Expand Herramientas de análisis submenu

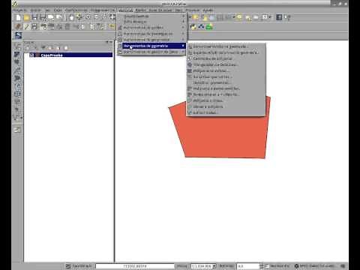coord(152,28)
